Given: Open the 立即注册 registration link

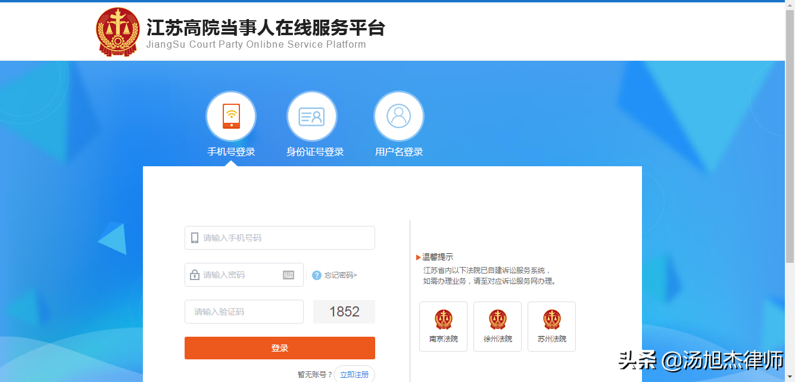Looking at the screenshot, I should 356,374.
